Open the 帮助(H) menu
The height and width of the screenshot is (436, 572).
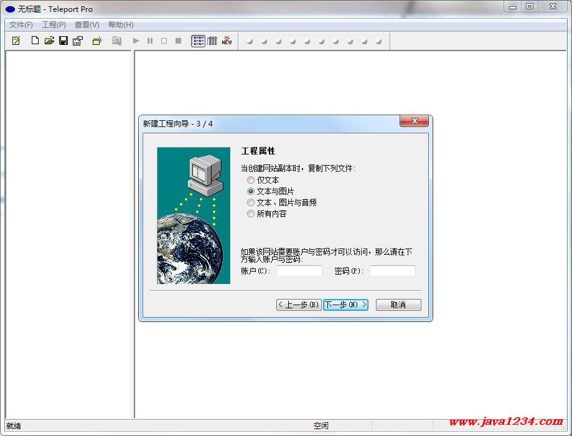pos(121,25)
